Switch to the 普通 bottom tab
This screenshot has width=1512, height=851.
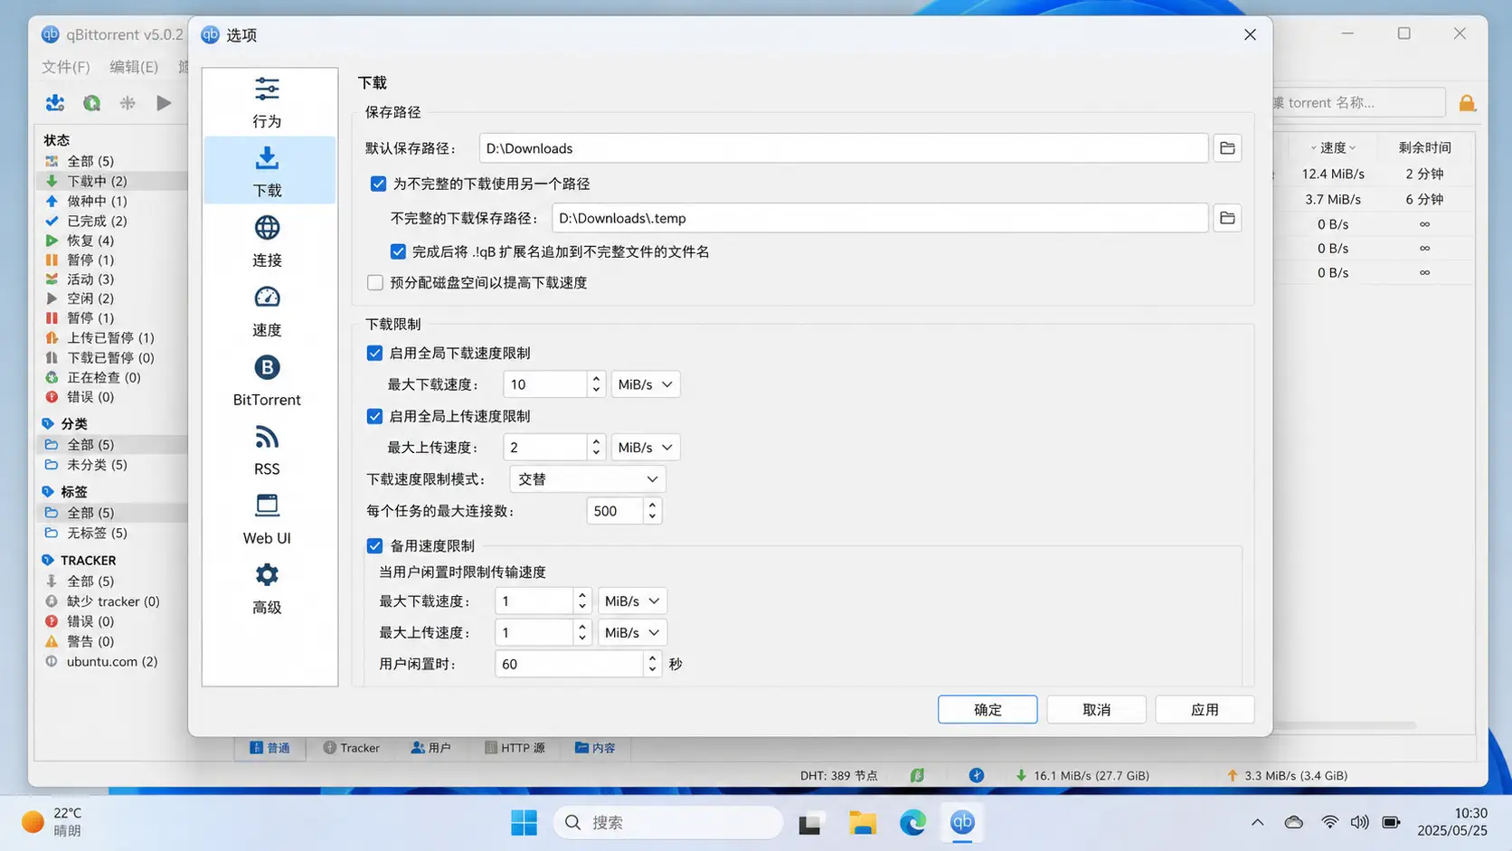coord(270,748)
